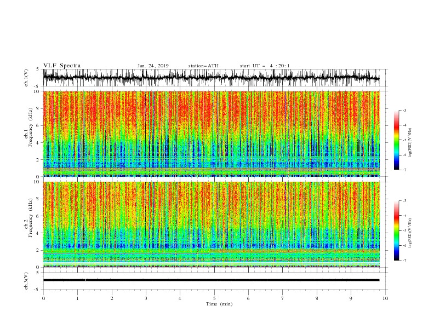Image resolution: width=434 pixels, height=335 pixels.
Task: Click the "4" tick on ch.2 frequency axis
Action: pos(37,233)
